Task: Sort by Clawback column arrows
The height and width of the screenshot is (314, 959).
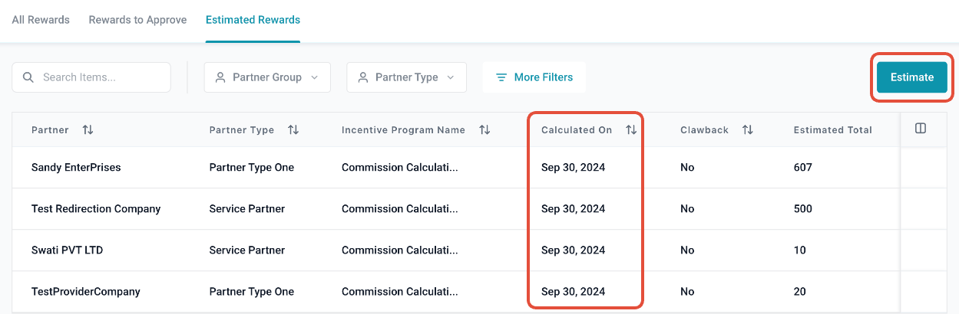Action: [x=747, y=130]
